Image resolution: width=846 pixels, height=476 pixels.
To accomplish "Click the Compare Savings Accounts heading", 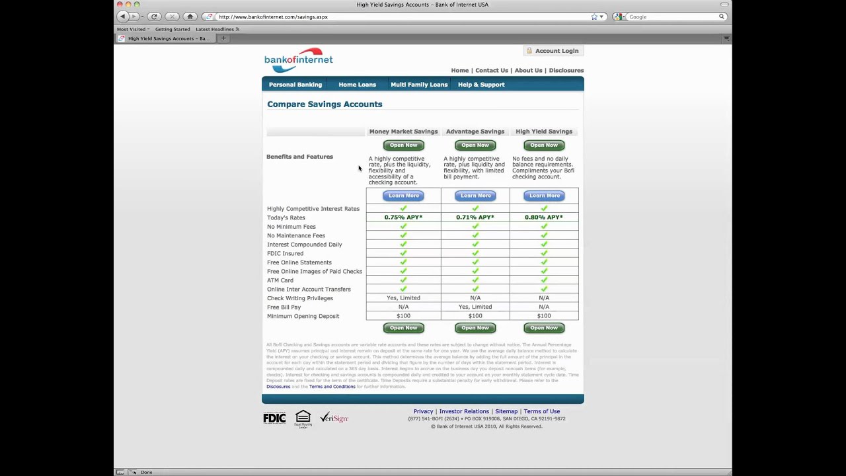I will [x=325, y=104].
